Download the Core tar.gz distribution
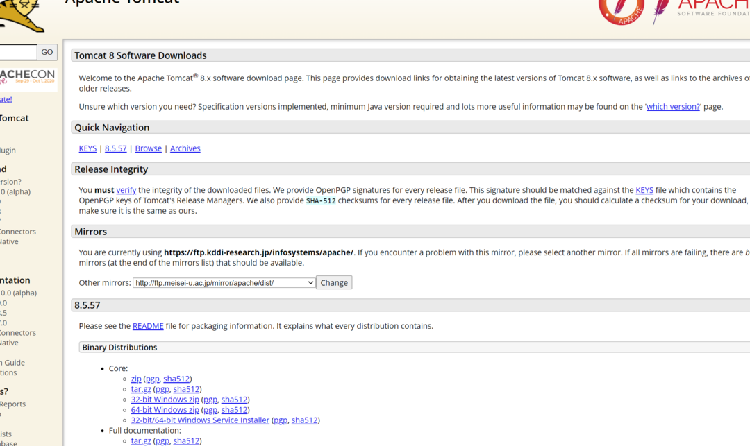 [x=141, y=390]
